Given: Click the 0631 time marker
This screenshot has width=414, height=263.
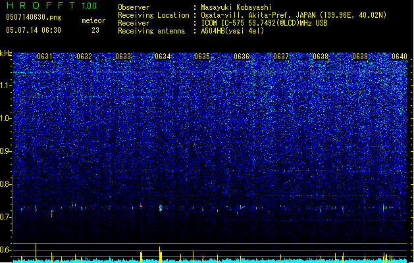Looking at the screenshot, I should [x=45, y=57].
